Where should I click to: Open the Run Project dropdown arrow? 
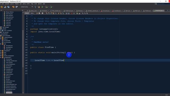click(x=44, y=7)
